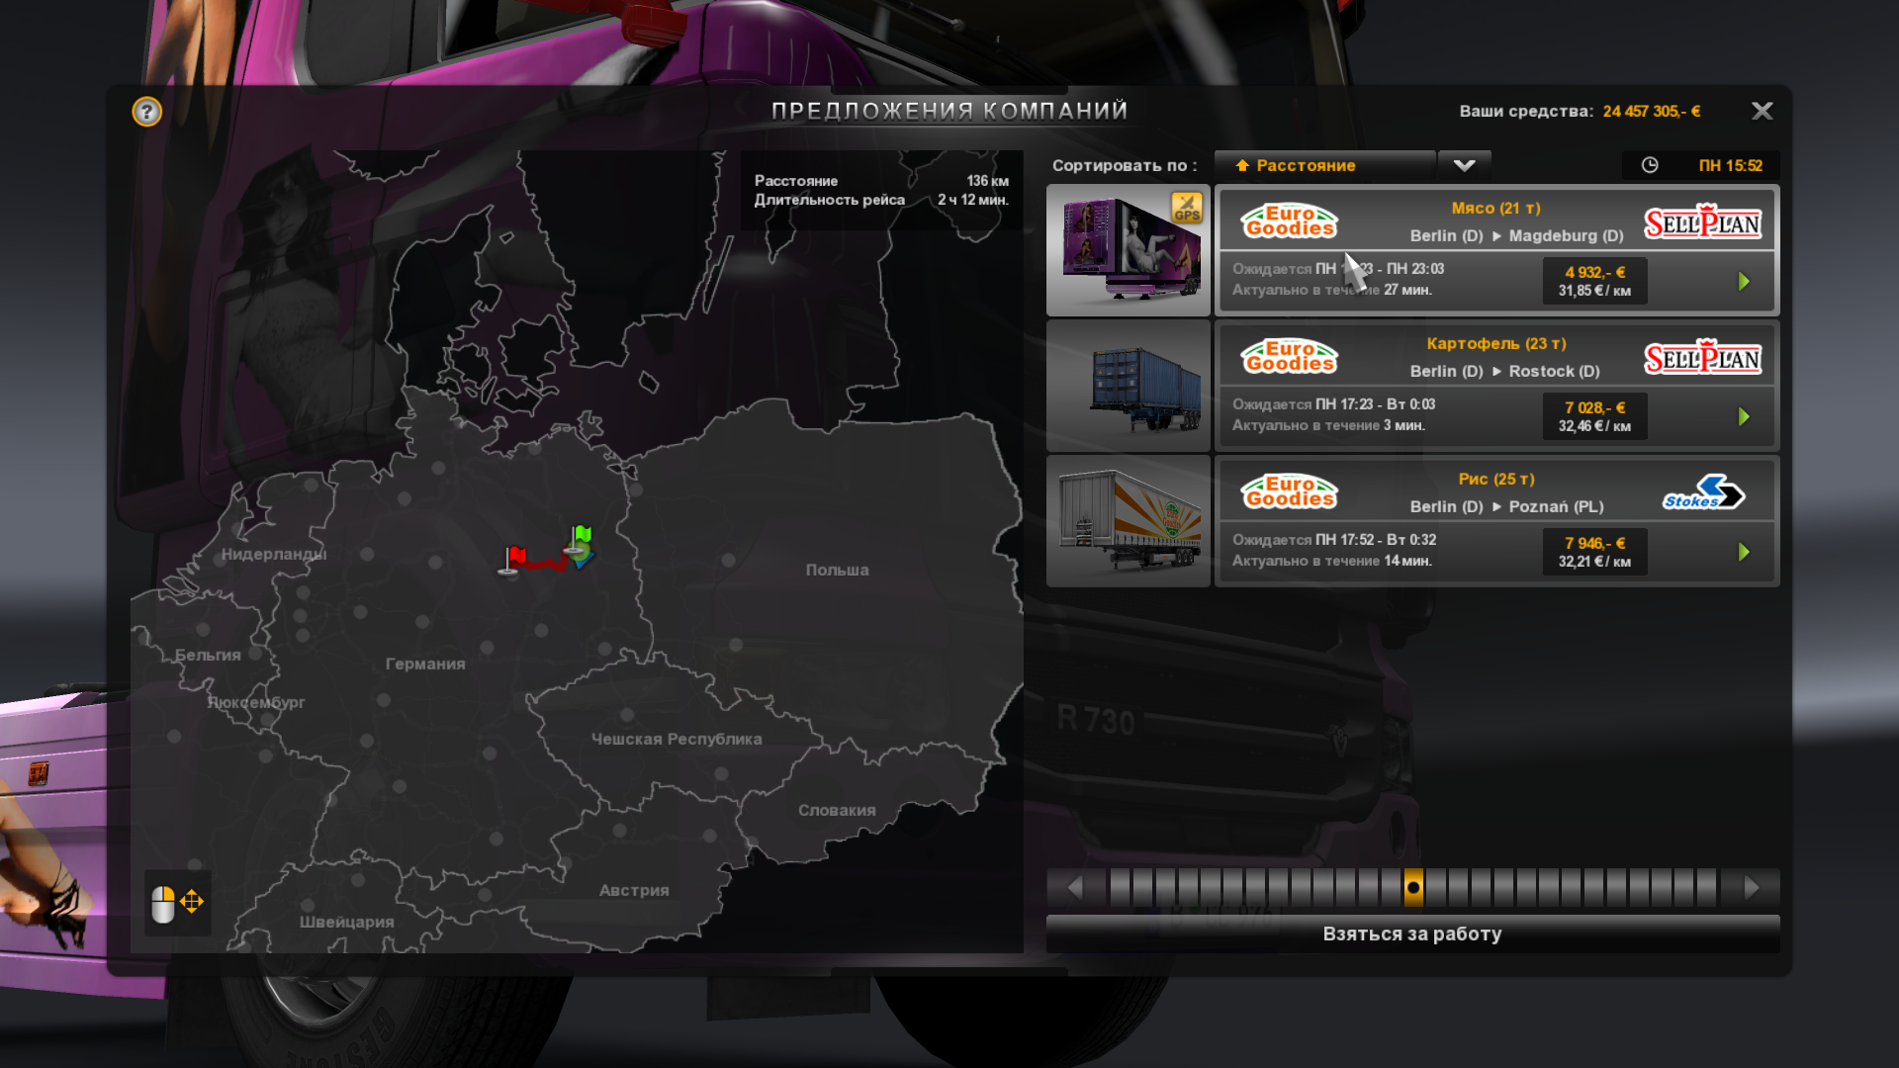Select the blue container trailer thumbnail
Viewport: 1899px width, 1068px height.
click(x=1129, y=387)
